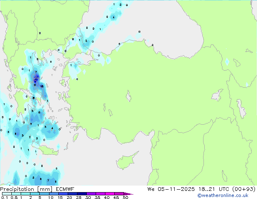This screenshot has width=257, height=199.
Task: Click the '35' legend scale label
Action: click(97, 197)
